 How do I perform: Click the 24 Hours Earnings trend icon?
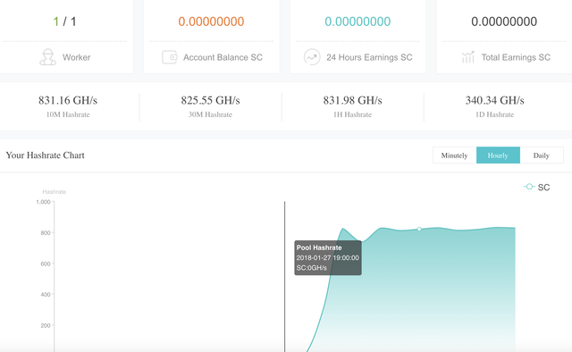312,57
